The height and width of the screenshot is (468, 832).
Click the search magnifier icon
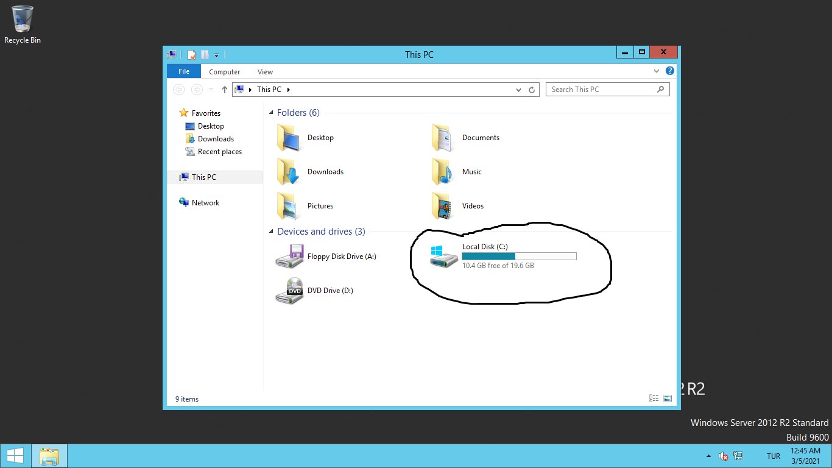(661, 90)
